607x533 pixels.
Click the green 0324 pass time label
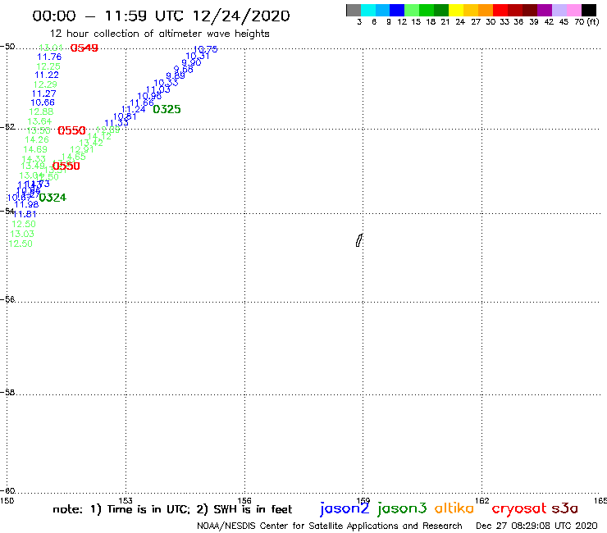(x=52, y=198)
